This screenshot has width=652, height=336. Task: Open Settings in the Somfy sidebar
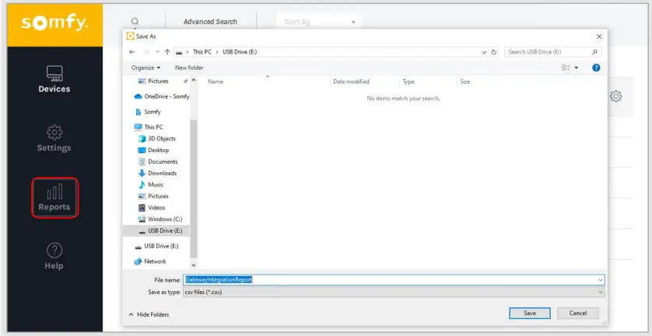[54, 139]
